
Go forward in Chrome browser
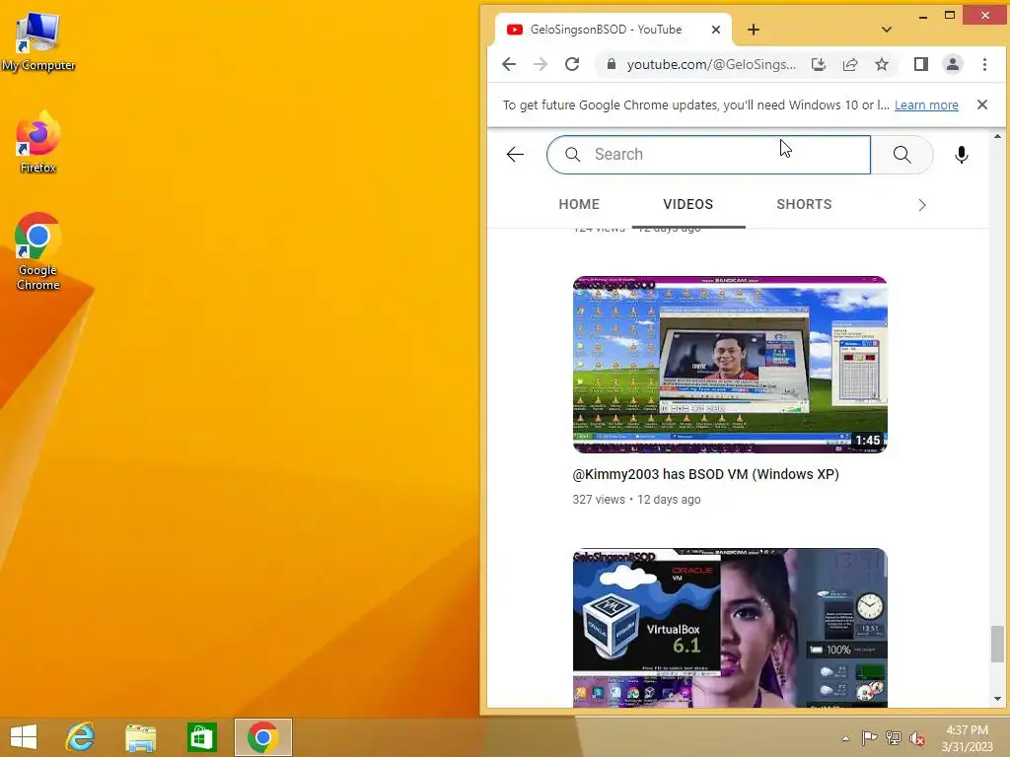(x=541, y=64)
